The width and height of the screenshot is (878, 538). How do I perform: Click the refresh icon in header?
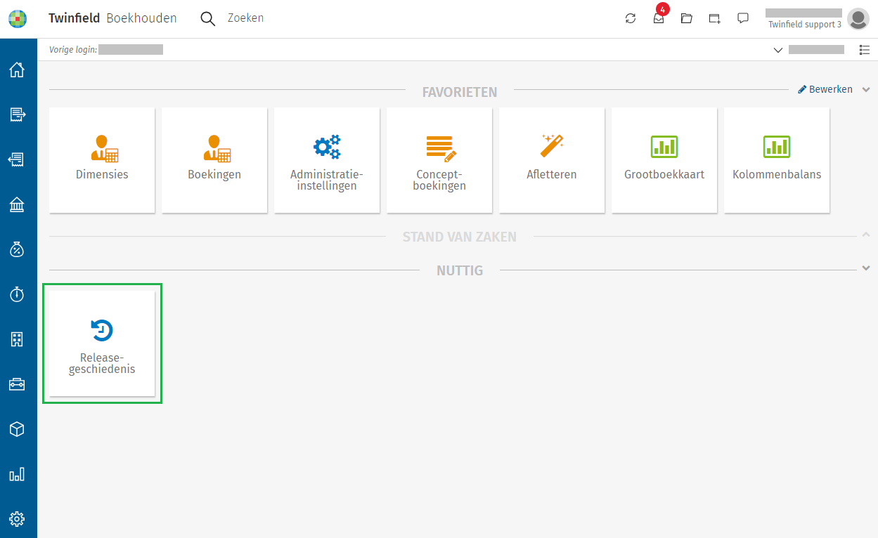631,19
